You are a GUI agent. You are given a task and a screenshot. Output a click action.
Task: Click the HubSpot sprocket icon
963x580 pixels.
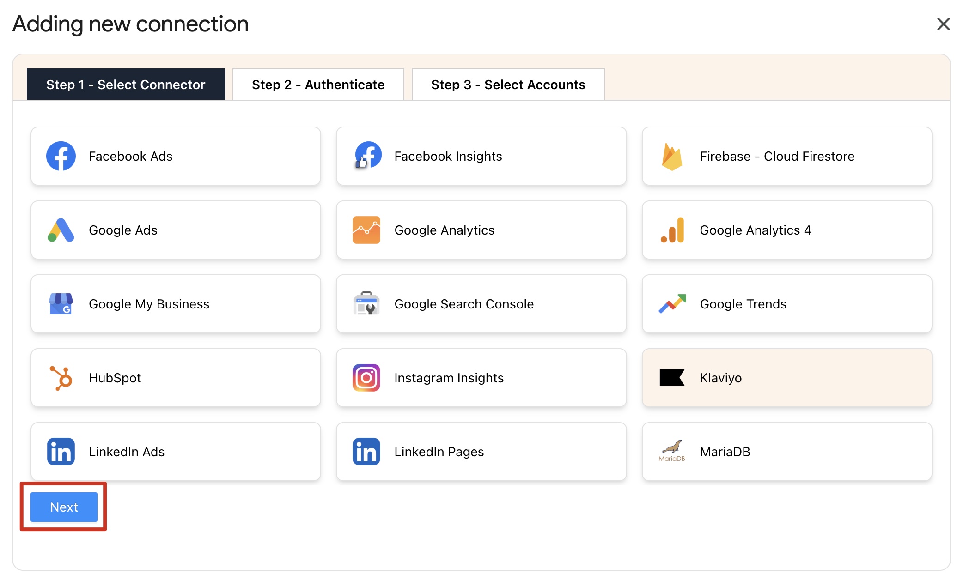pyautogui.click(x=61, y=378)
